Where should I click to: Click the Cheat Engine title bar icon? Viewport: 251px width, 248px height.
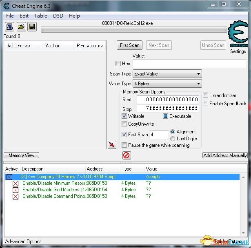coord(7,6)
